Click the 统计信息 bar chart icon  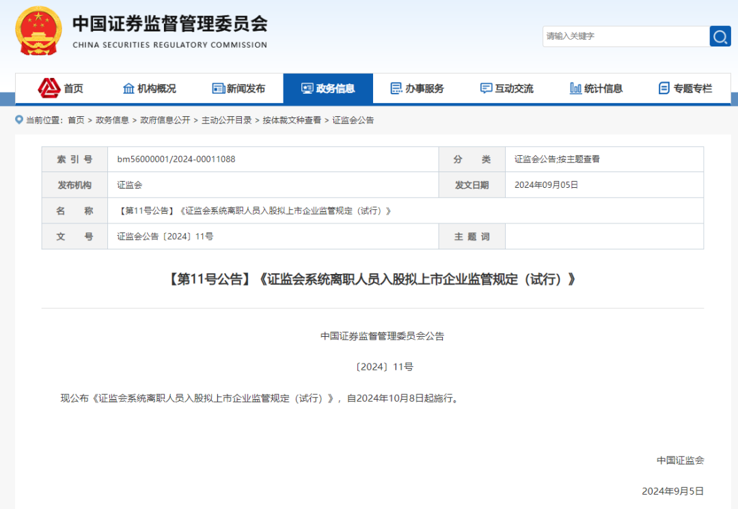coord(575,88)
